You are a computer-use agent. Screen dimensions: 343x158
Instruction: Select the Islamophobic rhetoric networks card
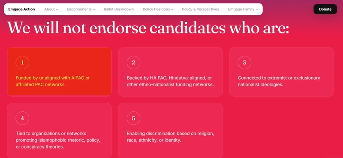pos(60,130)
